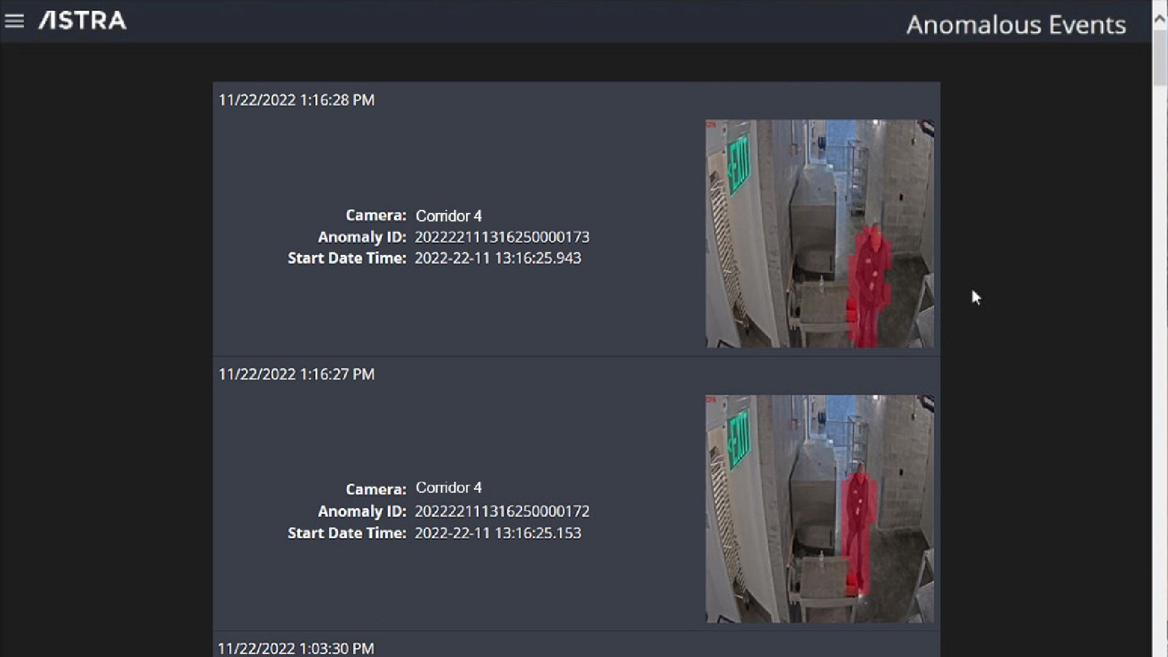Click Corridor 4 in the 1:16:28 PM event
Image resolution: width=1168 pixels, height=657 pixels.
click(448, 216)
